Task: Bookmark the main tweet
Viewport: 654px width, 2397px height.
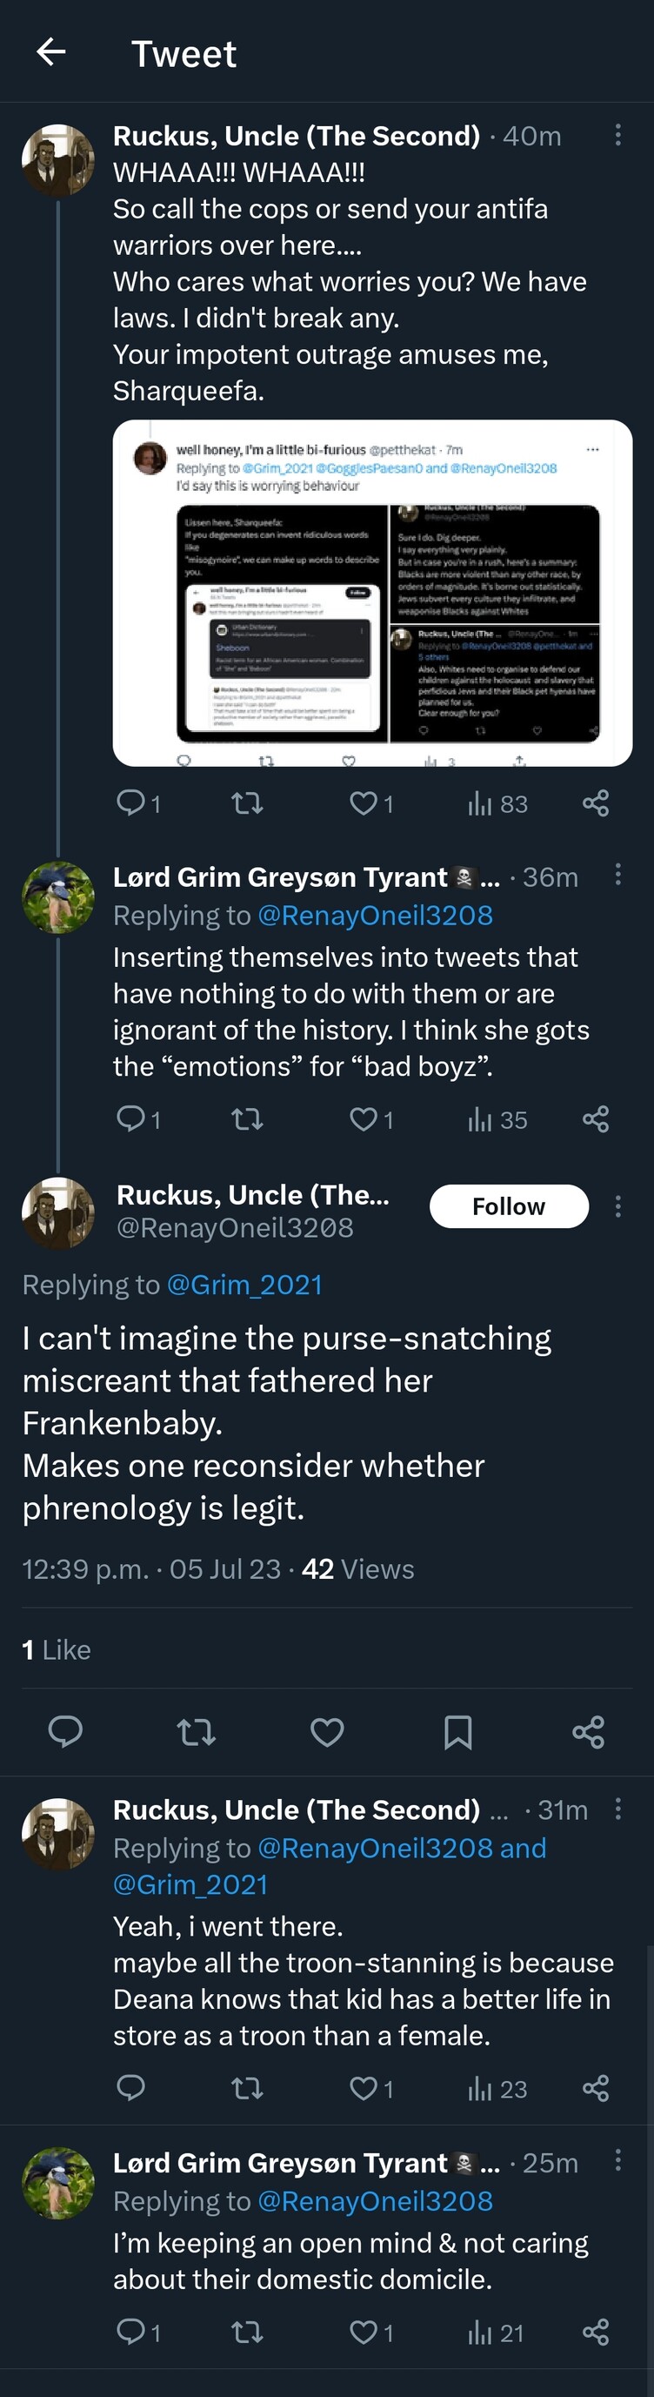Action: click(x=457, y=1732)
